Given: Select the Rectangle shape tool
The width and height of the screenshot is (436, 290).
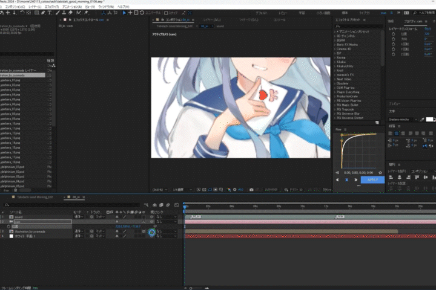Looking at the screenshot, I should (36, 13).
